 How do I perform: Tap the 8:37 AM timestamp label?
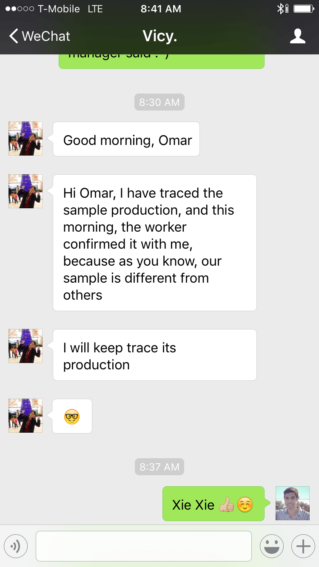(159, 467)
